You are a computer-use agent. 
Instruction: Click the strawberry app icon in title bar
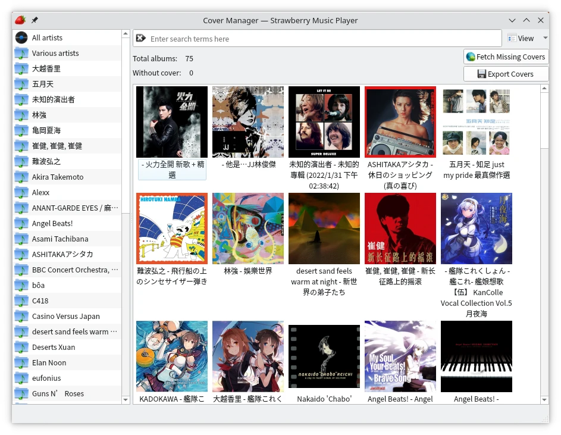point(20,20)
